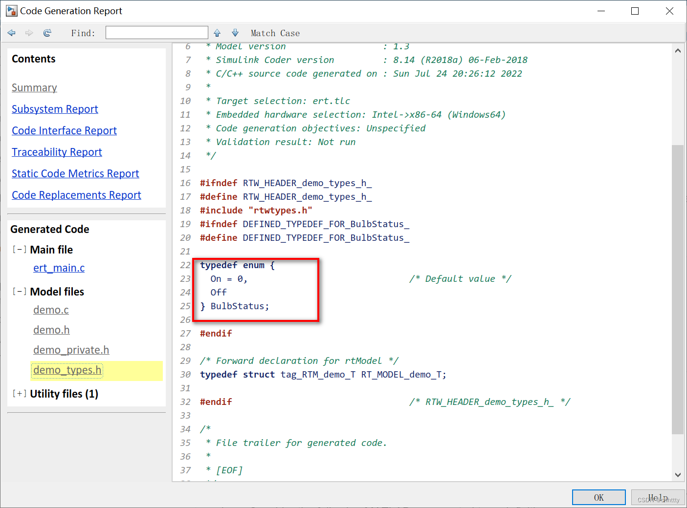Minimize the Code Generation Report window
The width and height of the screenshot is (687, 508).
[x=601, y=11]
